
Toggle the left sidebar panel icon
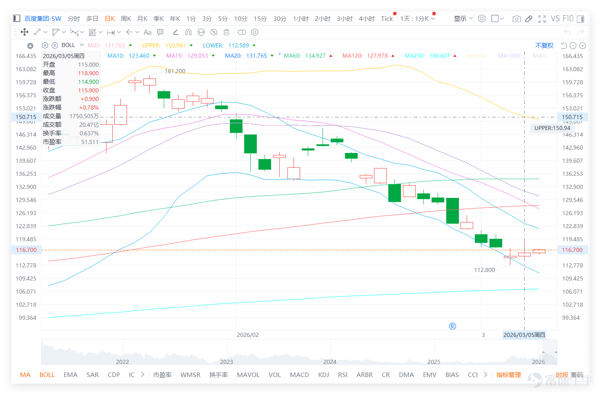[x=17, y=18]
